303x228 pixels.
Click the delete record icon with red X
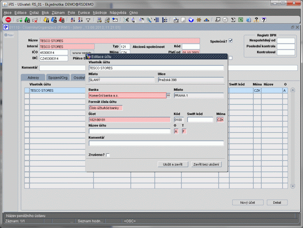click(x=35, y=20)
